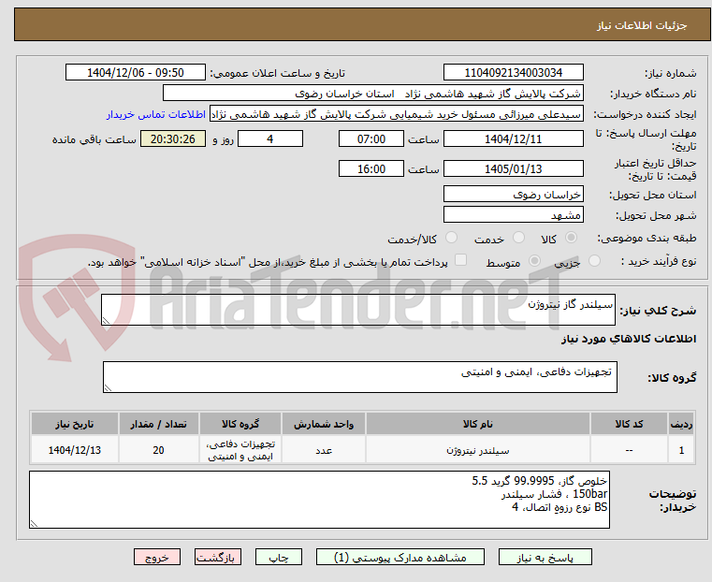Click the quantity cell showing 20
This screenshot has width=712, height=582.
(158, 450)
